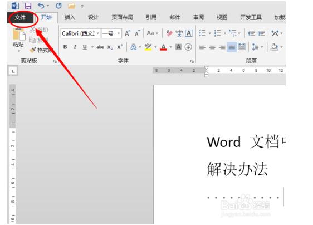This screenshot has height=225, width=313.
Task: Apply the red font color
Action: pyautogui.click(x=163, y=47)
